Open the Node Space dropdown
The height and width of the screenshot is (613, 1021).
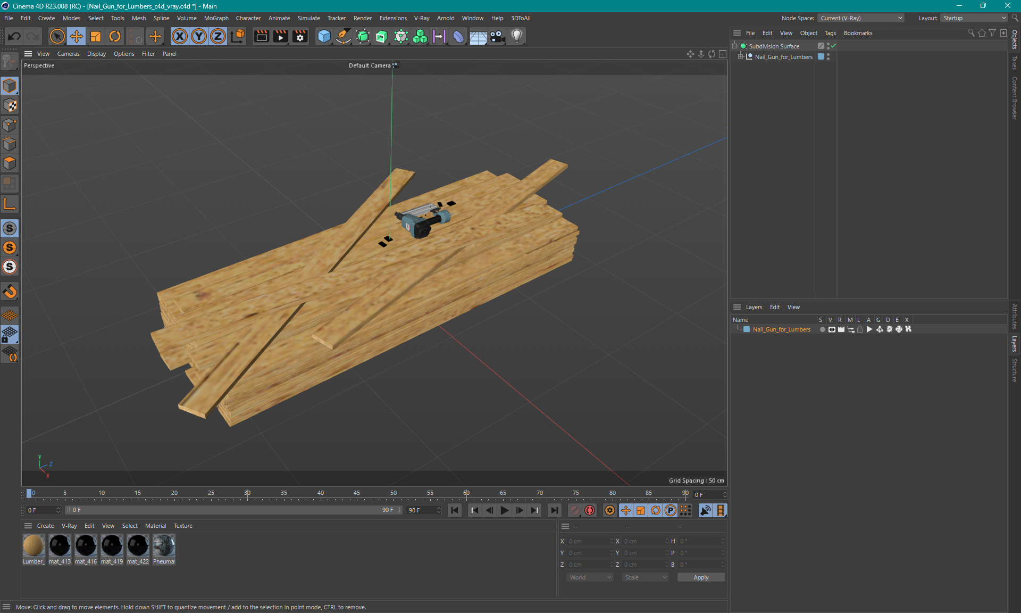861,18
